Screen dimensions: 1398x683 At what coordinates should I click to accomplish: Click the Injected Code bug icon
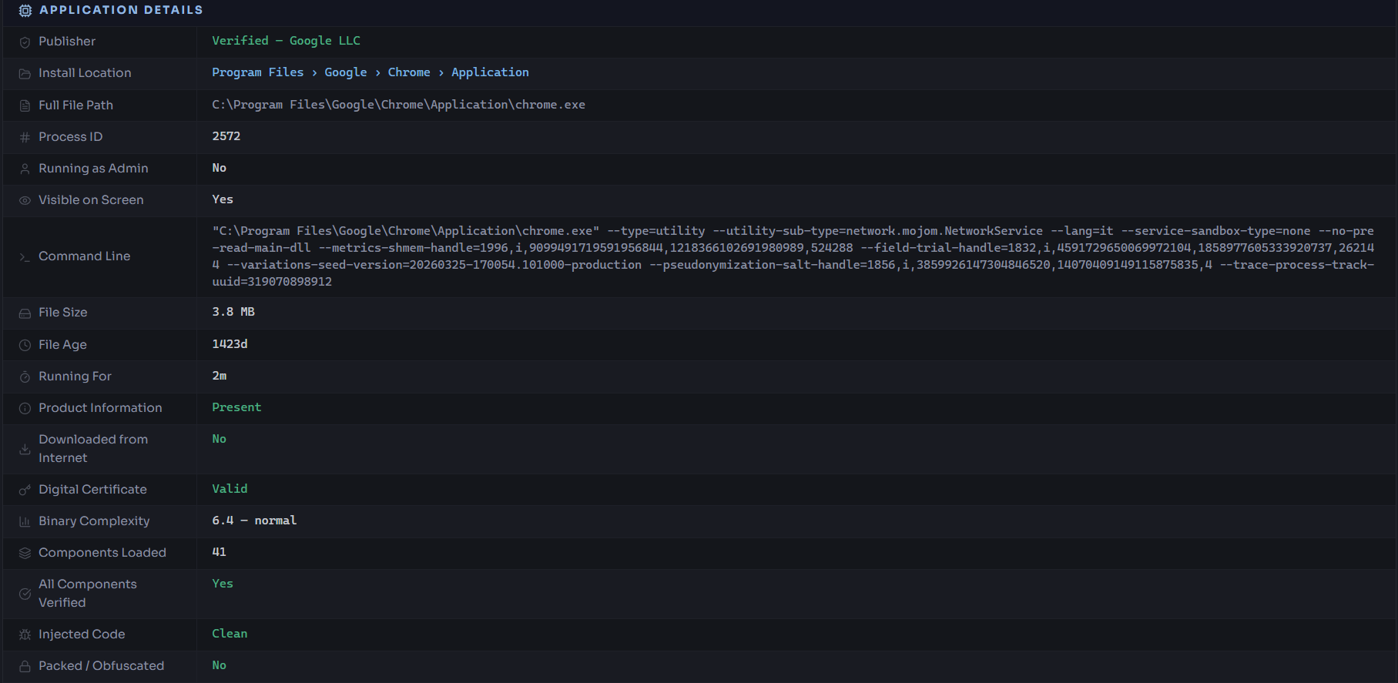25,635
